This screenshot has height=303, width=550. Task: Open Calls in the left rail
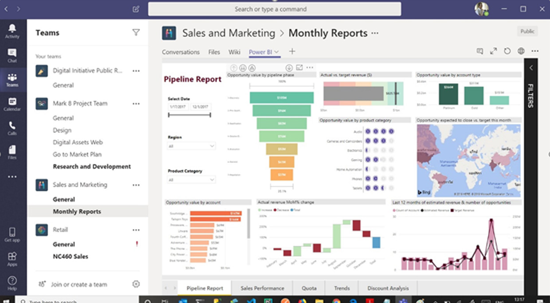click(x=12, y=128)
